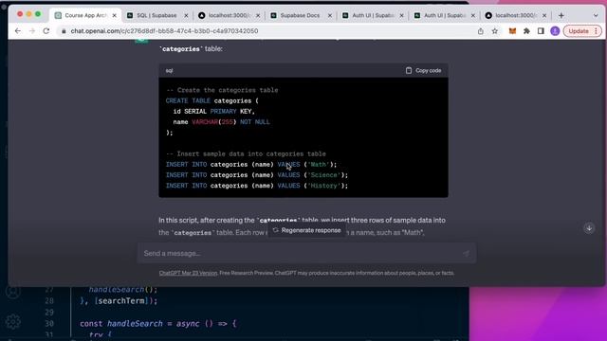607x341 pixels.
Task: Open the extensions puzzle menu
Action: point(526,31)
